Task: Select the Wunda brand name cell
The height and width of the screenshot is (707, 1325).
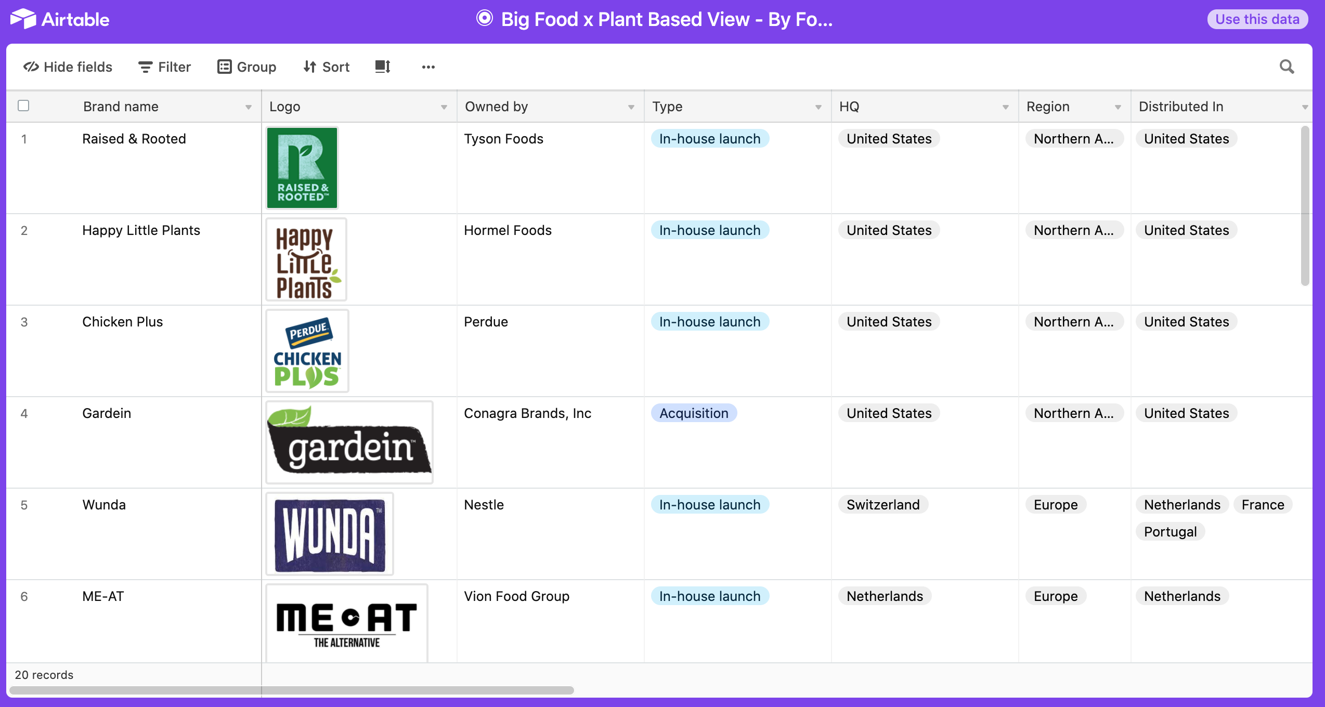Action: point(134,534)
